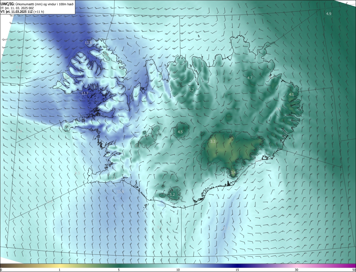The height and width of the screenshot is (272, 356).
Task: Click the 'IT: þri. 11. 03. 2025 00Z' line
Action: [x=17, y=8]
